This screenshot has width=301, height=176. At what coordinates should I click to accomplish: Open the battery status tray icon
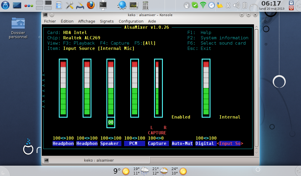(245, 5)
